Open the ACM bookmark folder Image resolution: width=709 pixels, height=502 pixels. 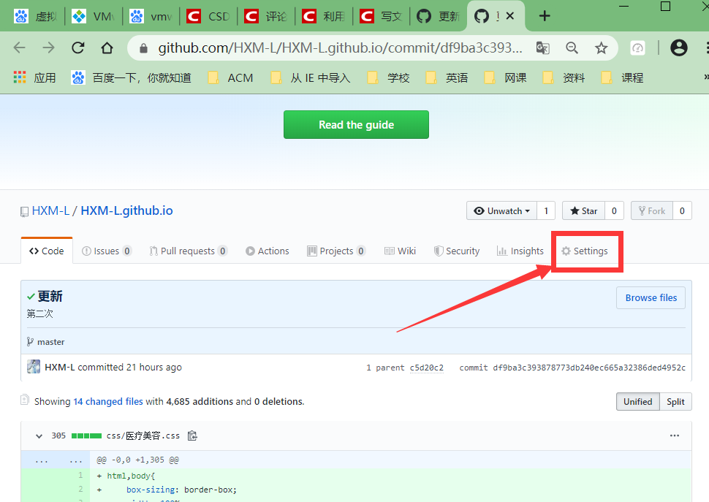tap(230, 77)
